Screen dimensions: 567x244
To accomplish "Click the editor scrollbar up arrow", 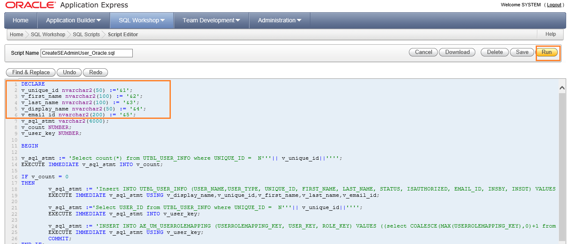I will (562, 88).
